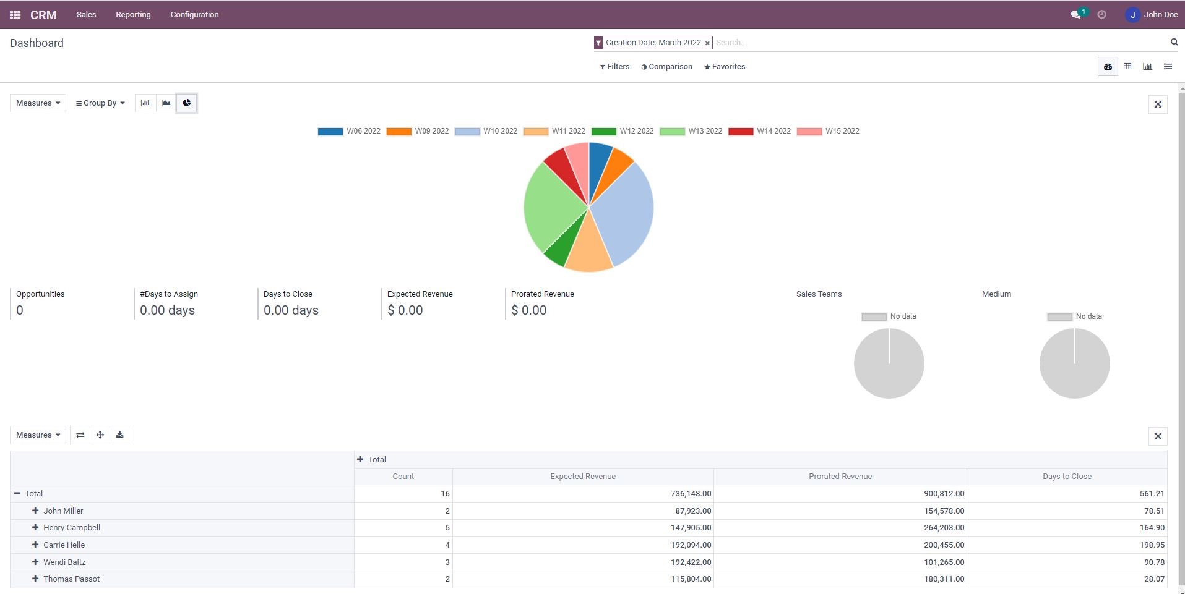
Task: Open the Configuration menu
Action: point(194,15)
